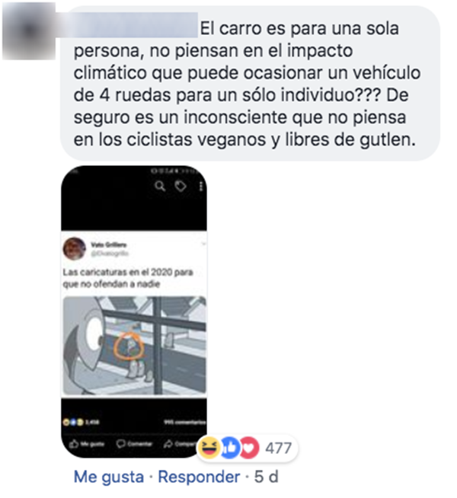This screenshot has width=457, height=498.
Task: Click the search magnifier icon in the embedded screenshot
Action: [x=160, y=186]
